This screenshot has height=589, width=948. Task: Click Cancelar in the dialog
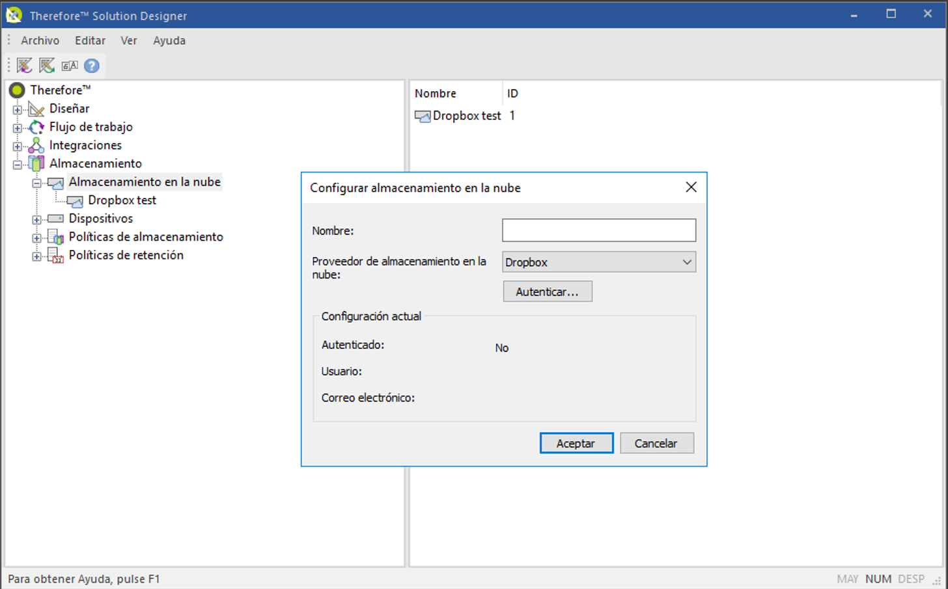[656, 443]
